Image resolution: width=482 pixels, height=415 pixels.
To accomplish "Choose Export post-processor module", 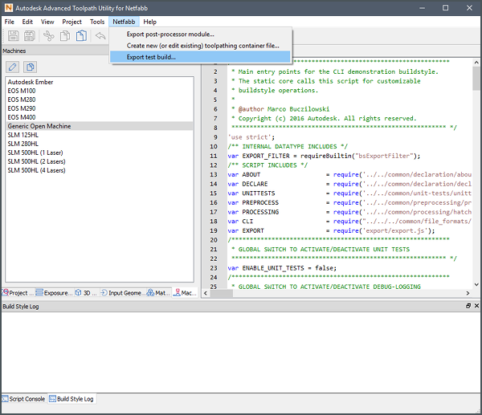I will click(x=170, y=35).
